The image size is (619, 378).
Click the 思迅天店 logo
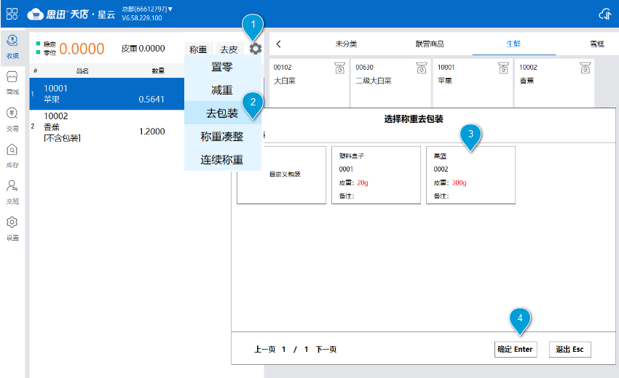71,15
